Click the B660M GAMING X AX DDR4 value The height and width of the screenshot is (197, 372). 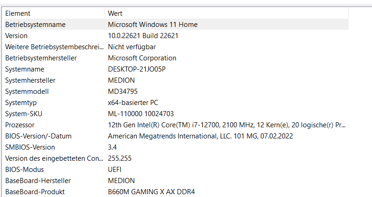[x=151, y=192]
